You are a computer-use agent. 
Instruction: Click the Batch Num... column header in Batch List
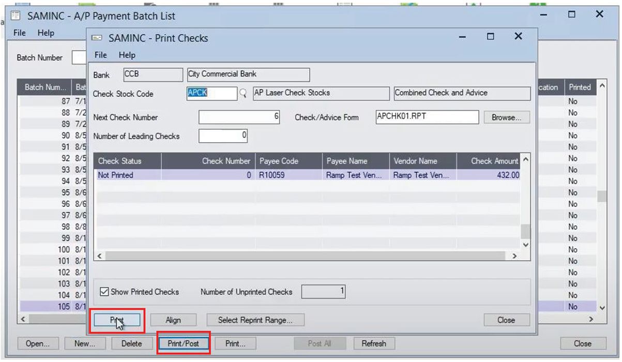(45, 87)
